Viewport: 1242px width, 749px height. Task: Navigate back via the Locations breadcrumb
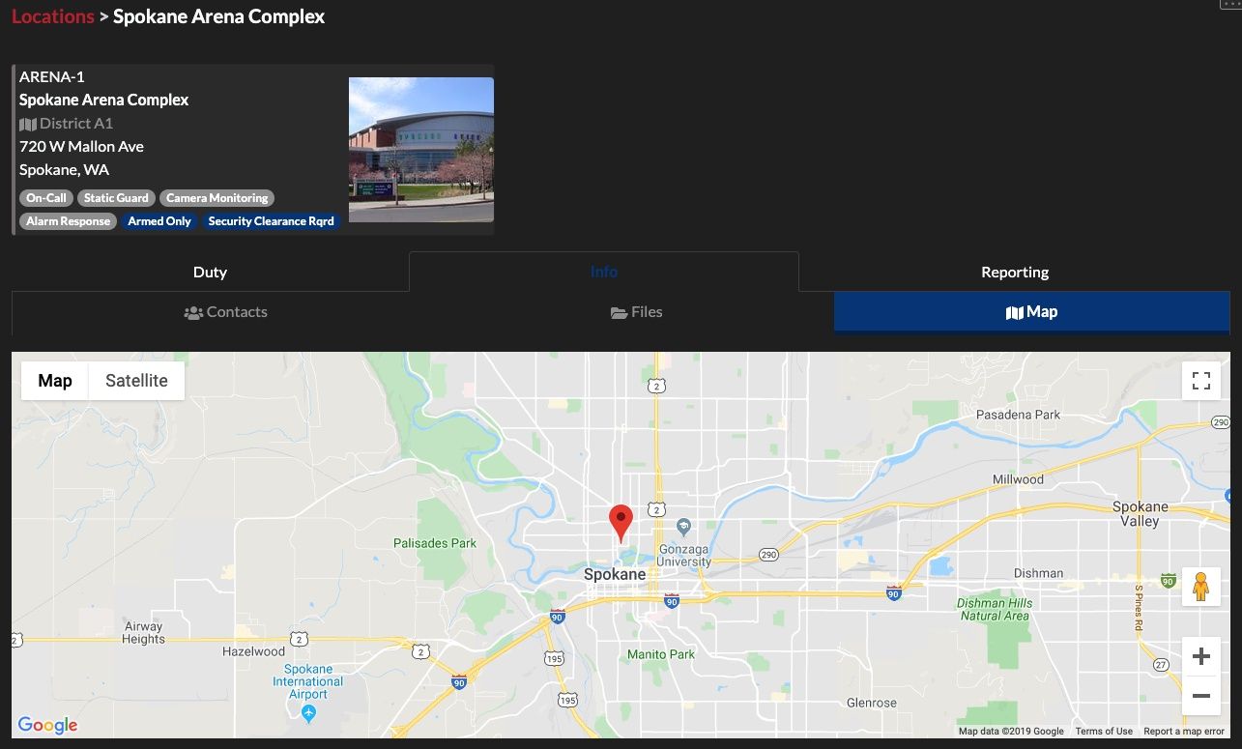coord(52,15)
